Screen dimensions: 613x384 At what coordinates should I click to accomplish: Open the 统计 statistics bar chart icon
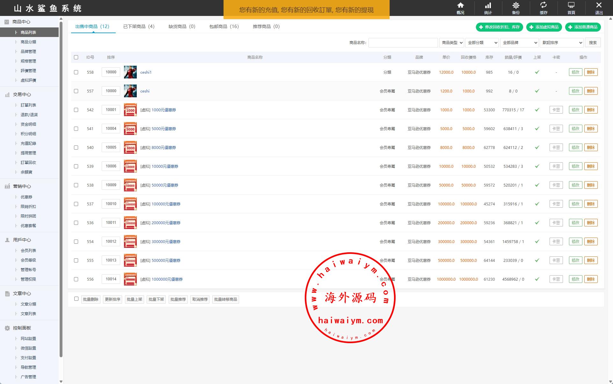(x=488, y=5)
